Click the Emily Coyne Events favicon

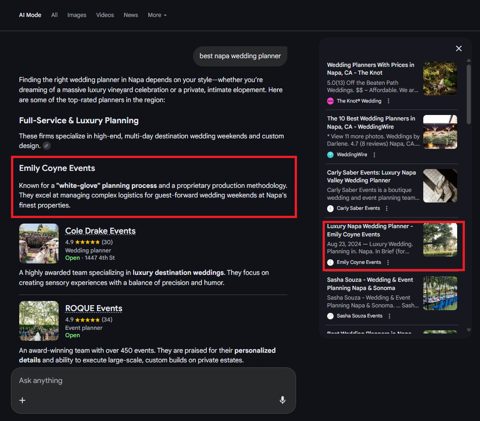(x=330, y=262)
